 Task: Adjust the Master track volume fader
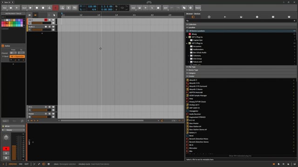coord(41,117)
